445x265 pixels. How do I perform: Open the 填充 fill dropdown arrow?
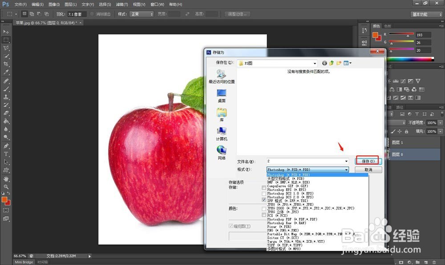click(441, 131)
